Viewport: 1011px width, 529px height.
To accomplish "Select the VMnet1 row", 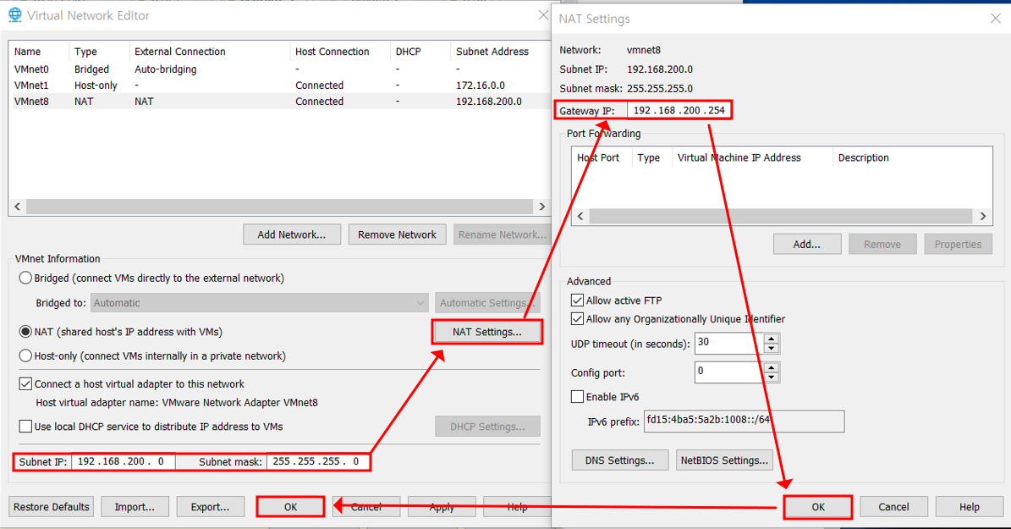I will click(x=281, y=85).
